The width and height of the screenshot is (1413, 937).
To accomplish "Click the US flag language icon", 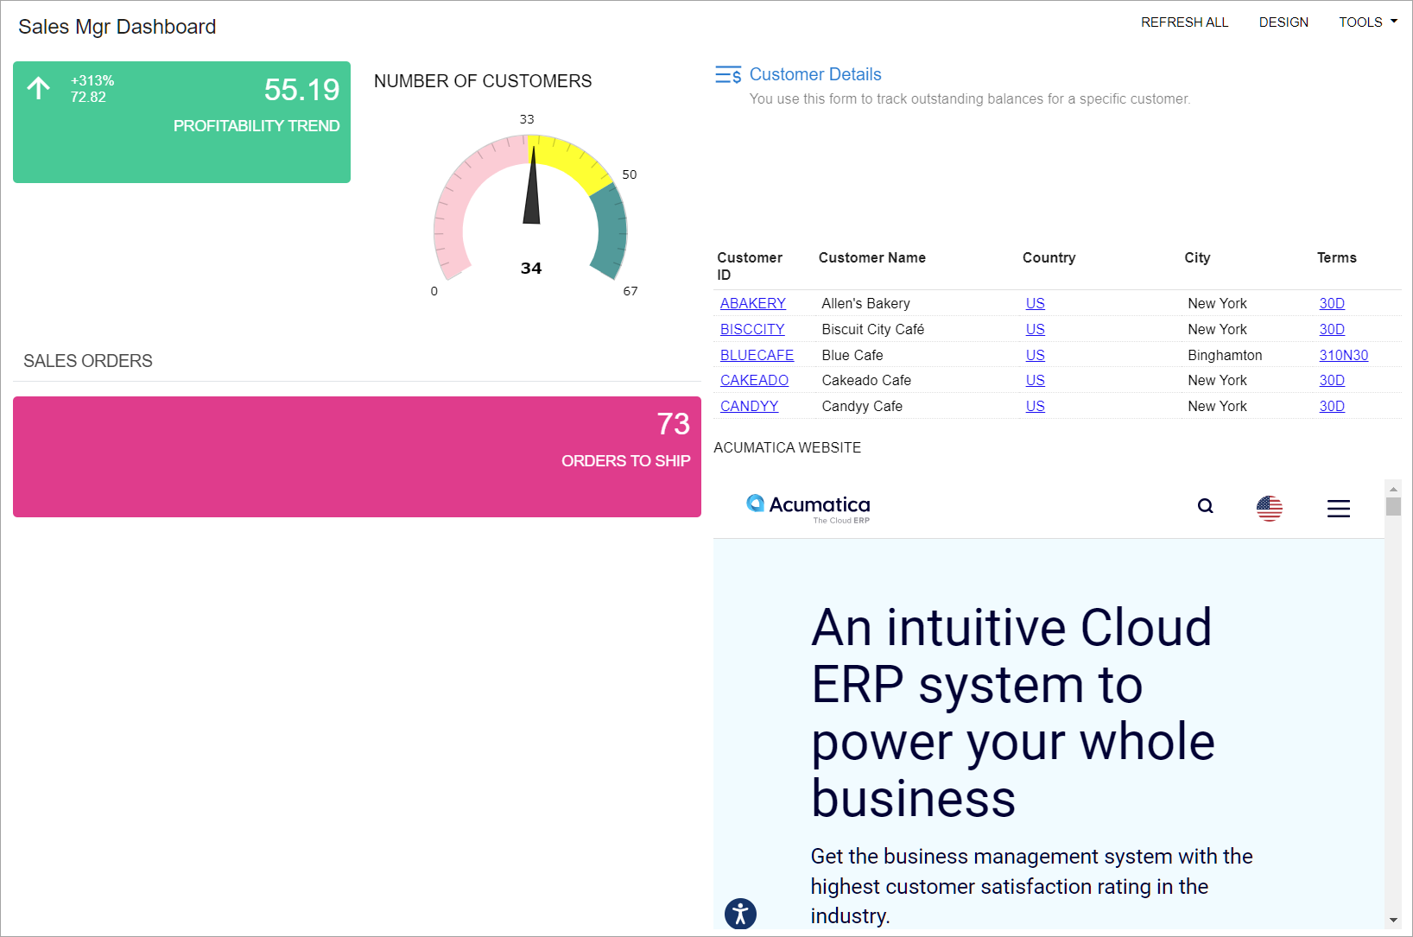I will [1269, 508].
